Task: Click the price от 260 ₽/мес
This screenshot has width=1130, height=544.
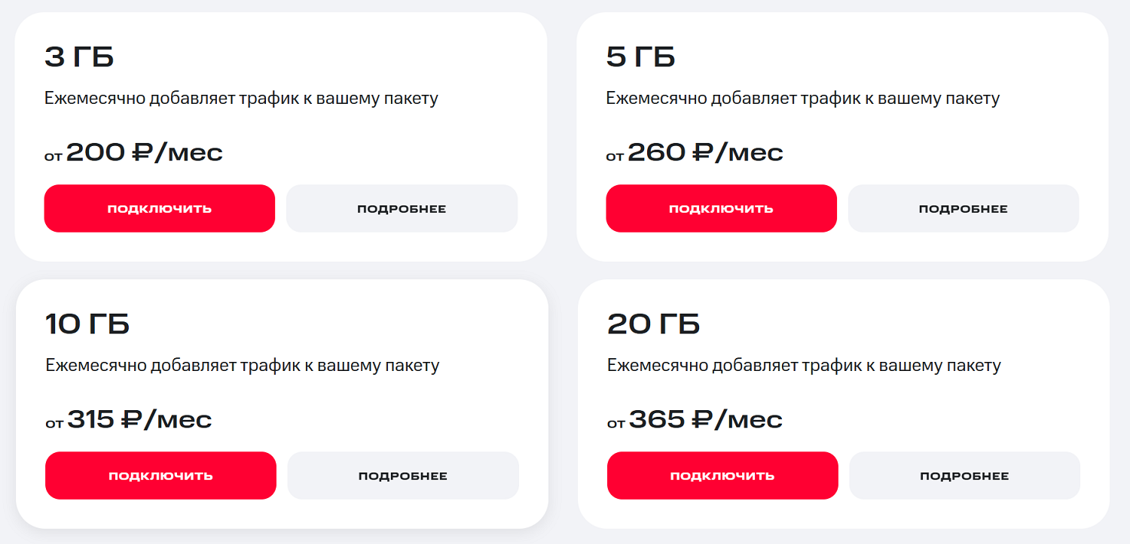Action: coord(695,151)
